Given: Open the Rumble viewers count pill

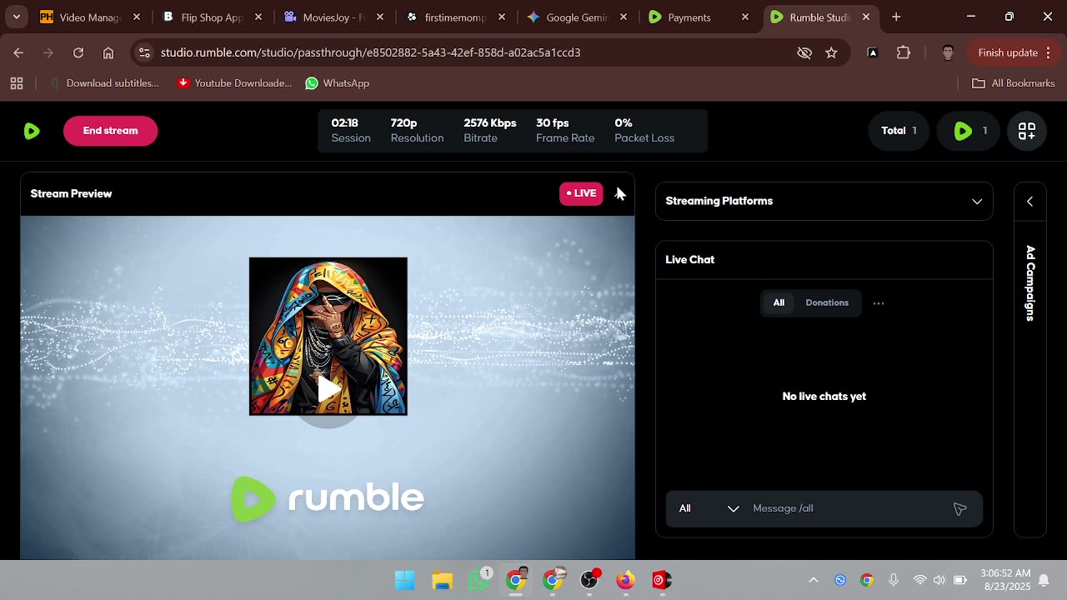Looking at the screenshot, I should [969, 131].
